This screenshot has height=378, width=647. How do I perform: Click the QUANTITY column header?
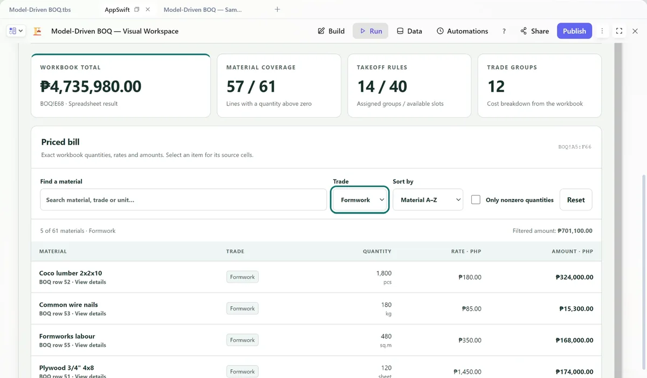[377, 251]
